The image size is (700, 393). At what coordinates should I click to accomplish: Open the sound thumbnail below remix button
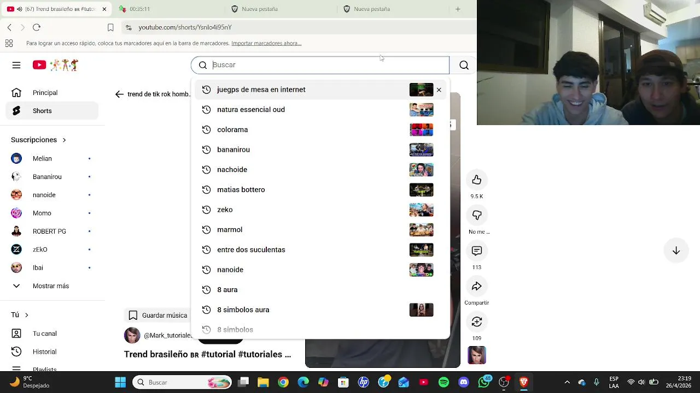coord(477,355)
